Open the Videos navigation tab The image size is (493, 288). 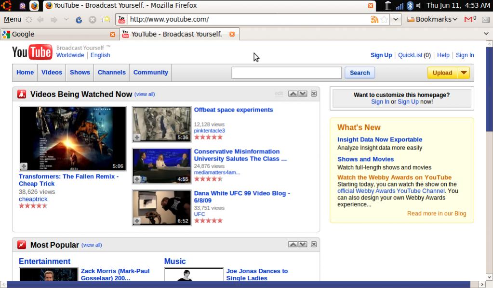[x=52, y=73]
